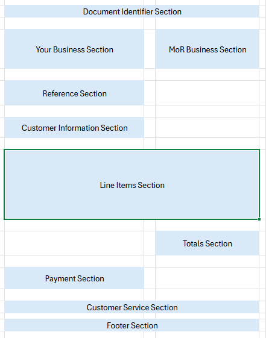Click the Your Business Section block

point(74,49)
